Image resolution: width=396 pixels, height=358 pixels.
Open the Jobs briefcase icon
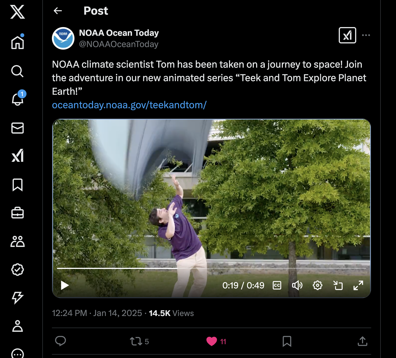pos(17,213)
